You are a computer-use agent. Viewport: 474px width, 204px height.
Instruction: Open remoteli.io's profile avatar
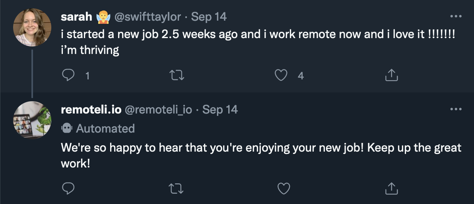[x=32, y=120]
